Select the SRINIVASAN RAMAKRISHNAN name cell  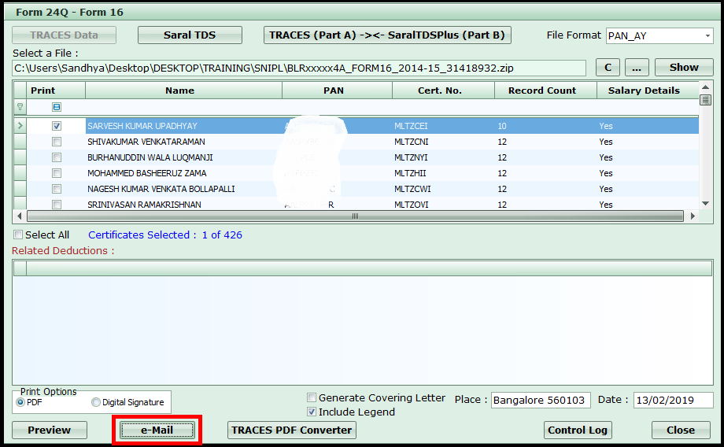coord(184,204)
